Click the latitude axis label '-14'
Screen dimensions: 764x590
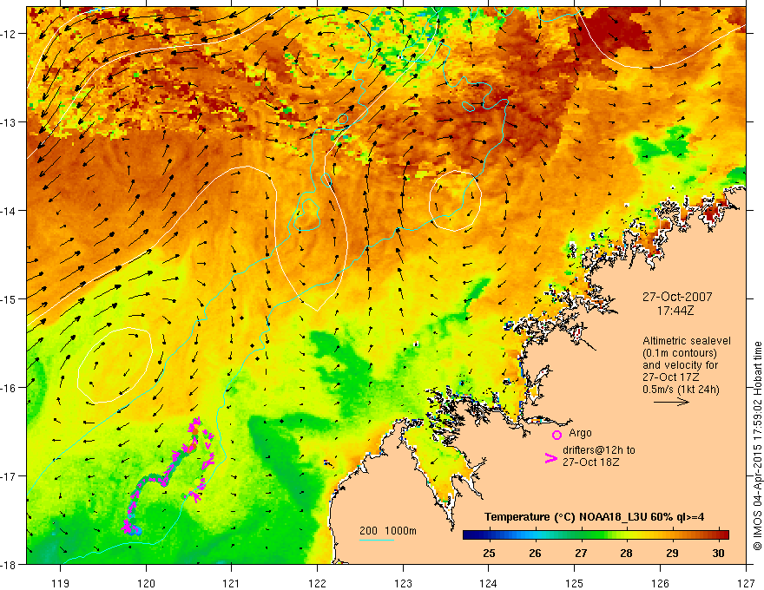pos(9,211)
